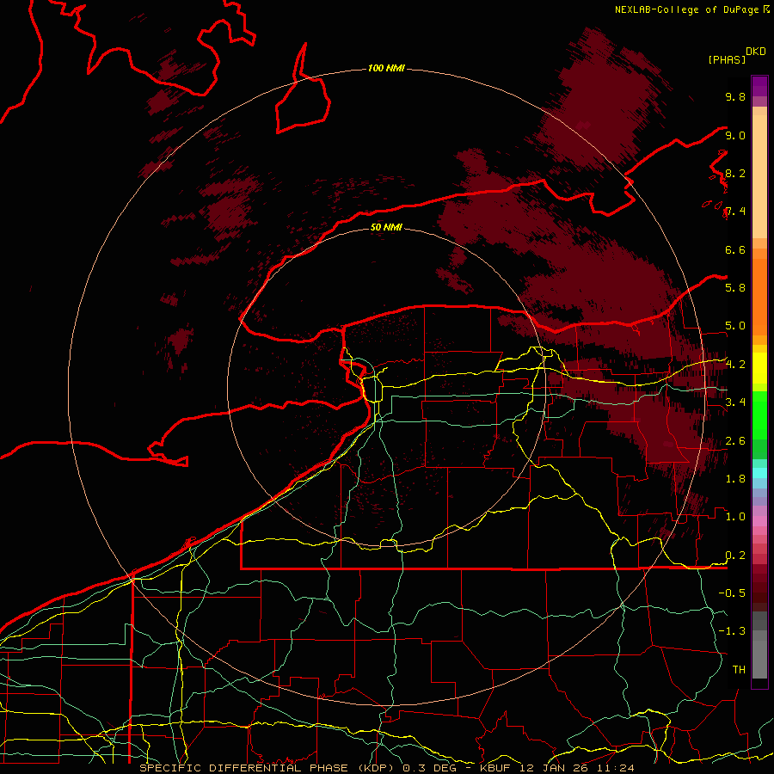
Task: Click the -0.5 color scale value
Action: (732, 593)
